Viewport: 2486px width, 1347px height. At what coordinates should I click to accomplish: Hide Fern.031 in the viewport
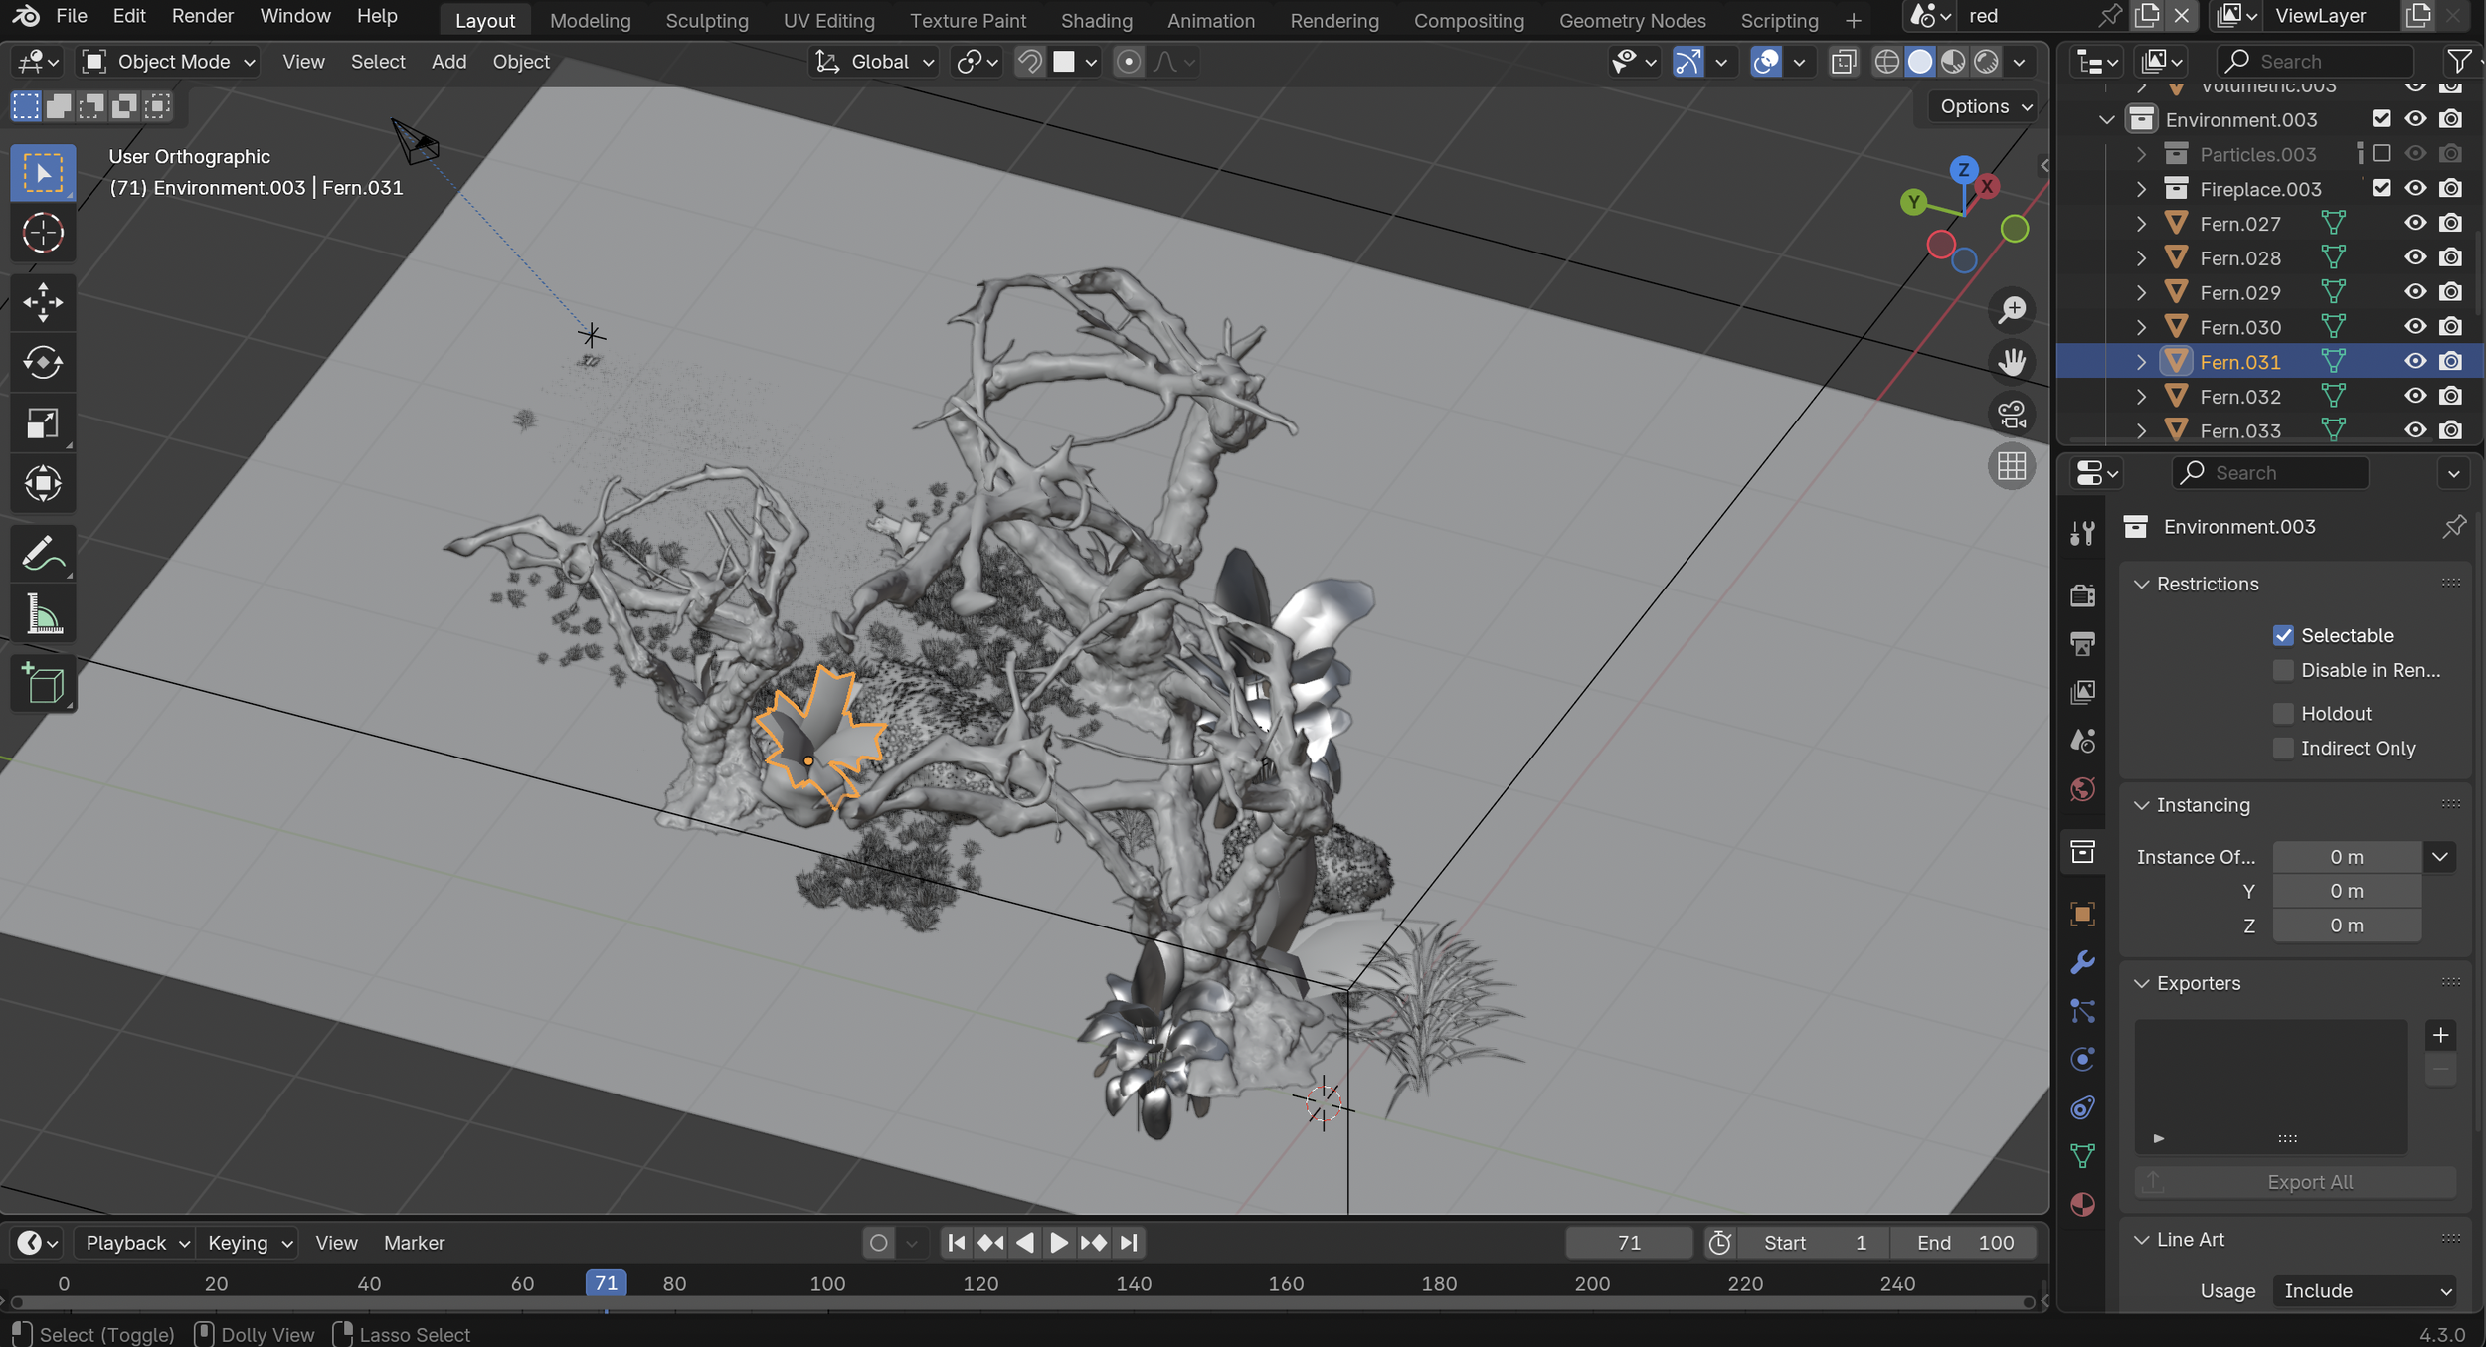pyautogui.click(x=2415, y=362)
